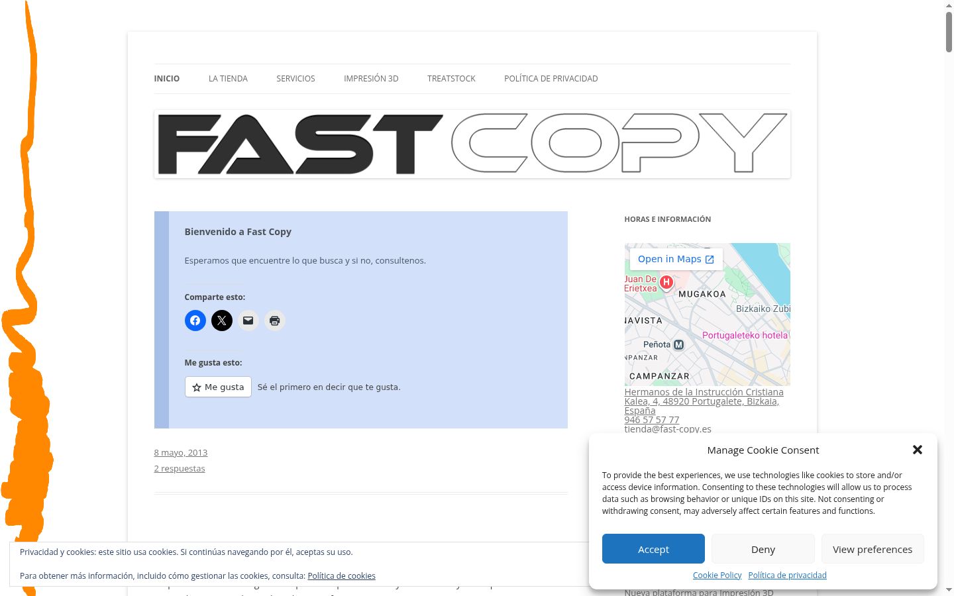Open the INICIO menu item
The width and height of the screenshot is (954, 596).
click(x=167, y=78)
